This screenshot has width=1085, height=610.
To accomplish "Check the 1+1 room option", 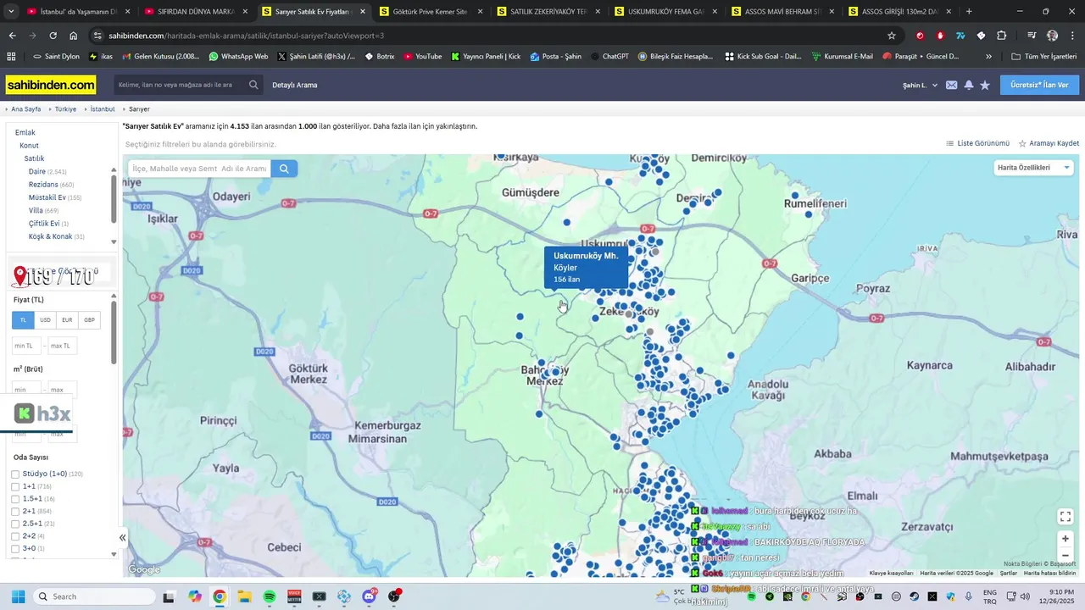I will [15, 487].
